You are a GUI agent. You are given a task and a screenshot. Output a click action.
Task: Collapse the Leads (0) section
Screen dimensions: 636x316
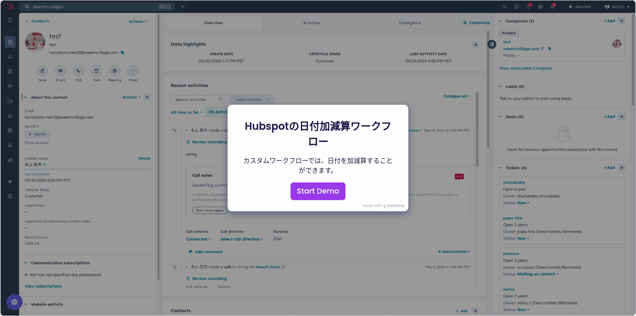coord(501,87)
